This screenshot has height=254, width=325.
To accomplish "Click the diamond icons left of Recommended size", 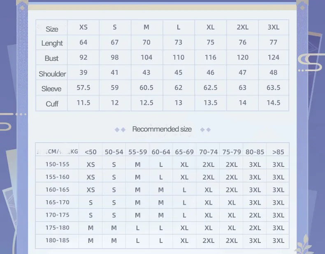I will (120, 129).
